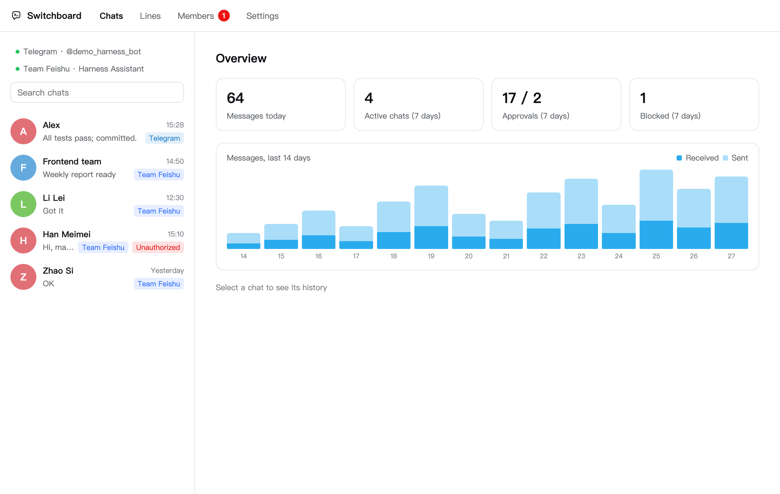
Task: Click the Telegram tag on Alex's chat
Action: 164,138
